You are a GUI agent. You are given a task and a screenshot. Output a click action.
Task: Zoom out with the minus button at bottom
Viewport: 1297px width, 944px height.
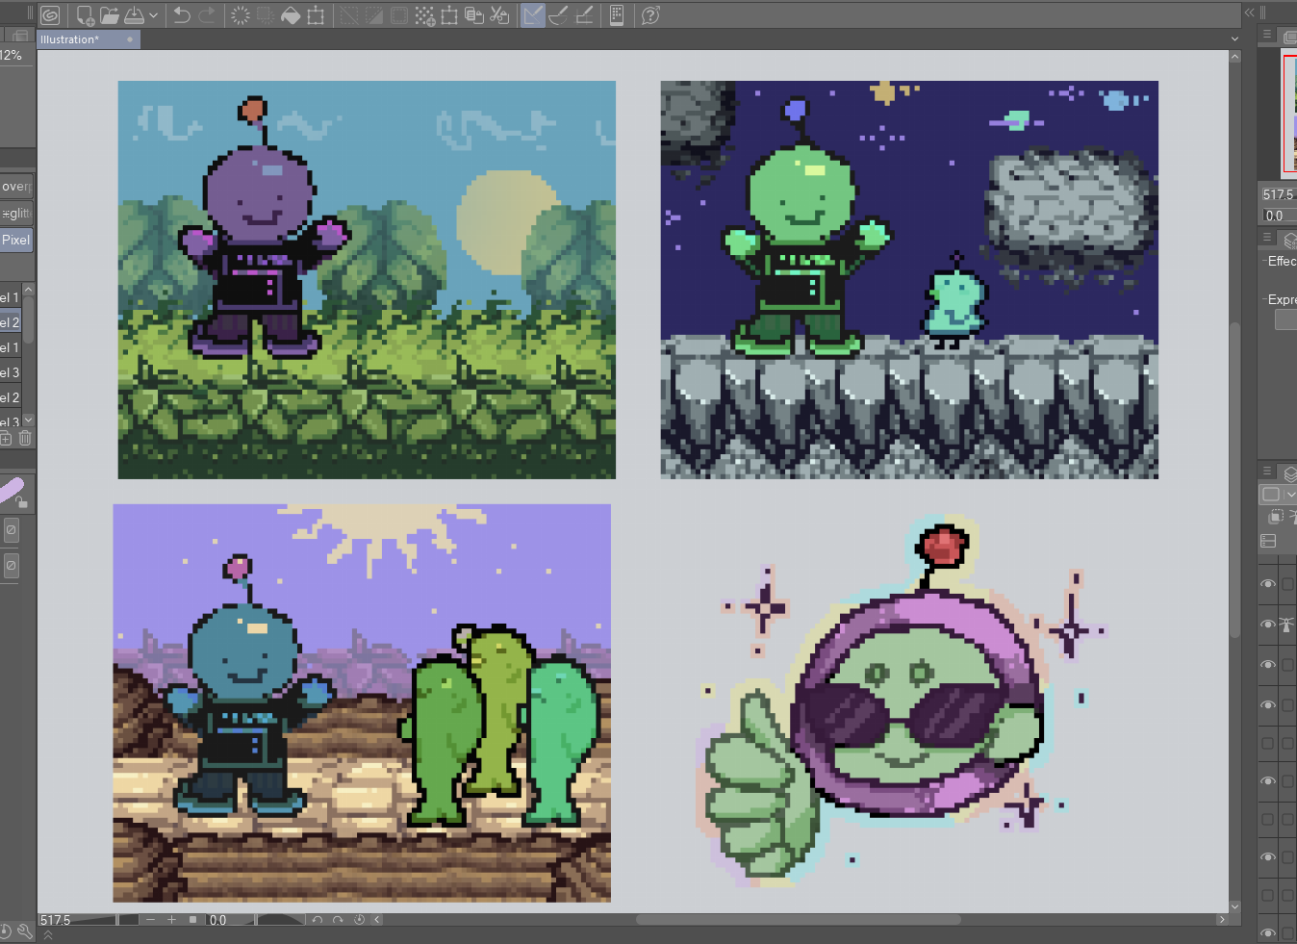click(150, 920)
